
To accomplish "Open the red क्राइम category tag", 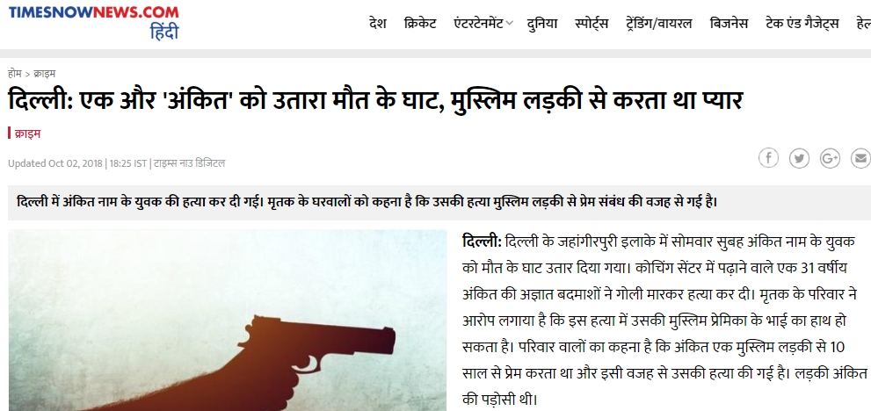I will (x=26, y=133).
